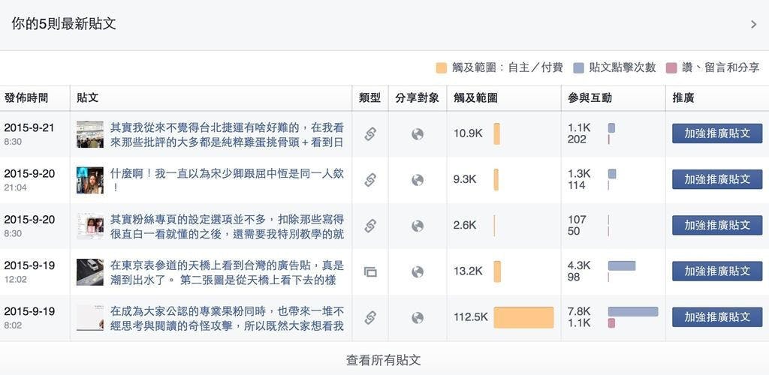Click the orange 觸及範圍 legend swatch
The width and height of the screenshot is (769, 375).
click(442, 67)
